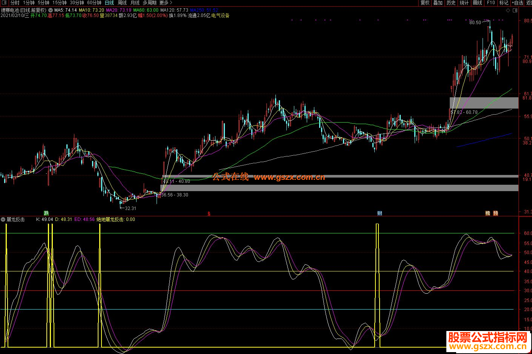Image resolution: width=532 pixels, height=354 pixels.
Task: Click the MA250 blue label
Action: tap(204, 10)
